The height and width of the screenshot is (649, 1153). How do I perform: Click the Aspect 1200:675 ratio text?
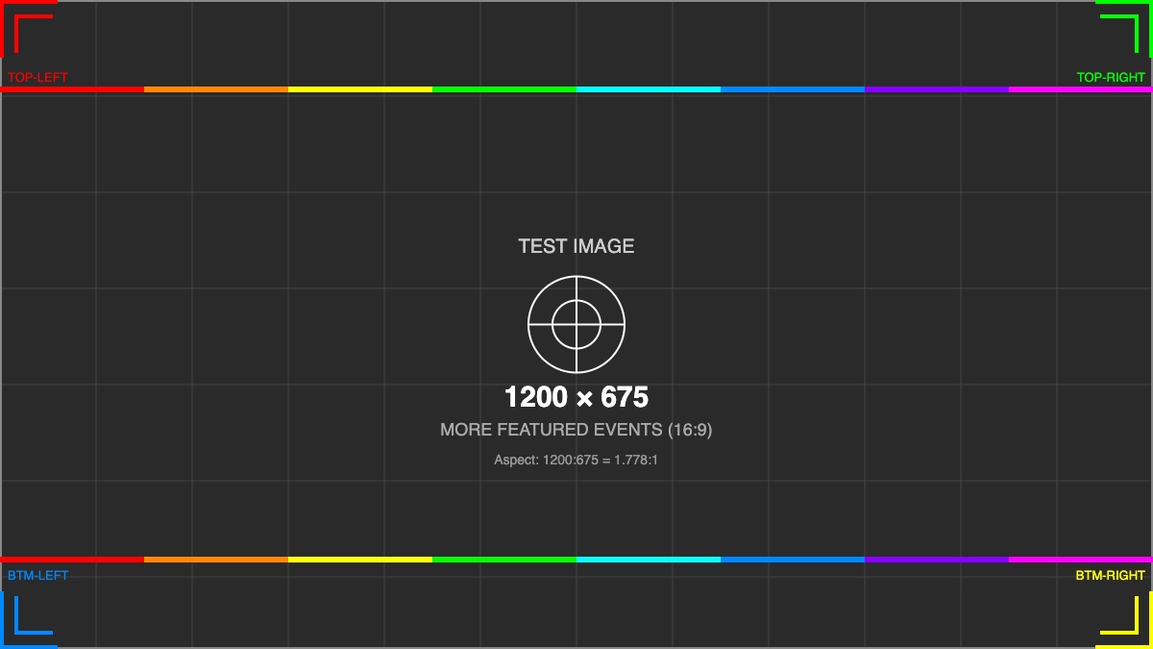(576, 460)
